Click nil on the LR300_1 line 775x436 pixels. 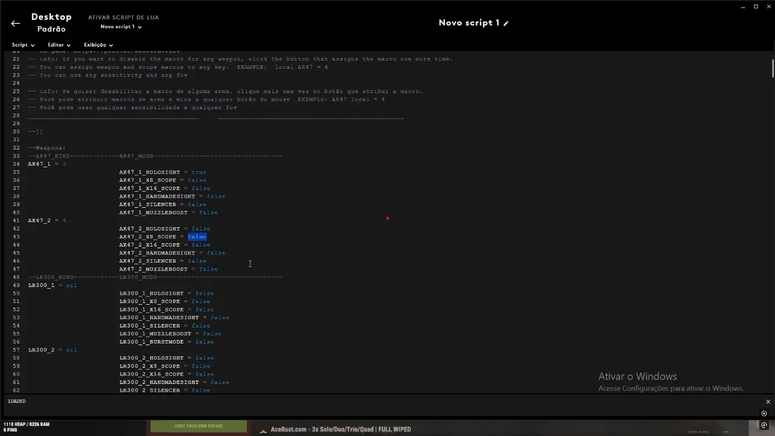point(71,285)
